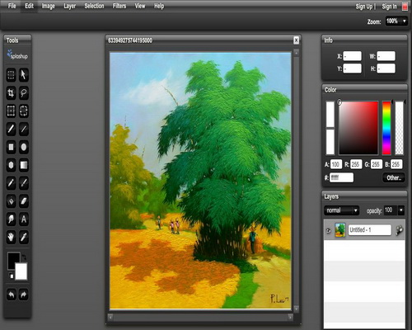Pick a shade in the red saturation square
Screen dimensions: 412x330
(x=358, y=128)
